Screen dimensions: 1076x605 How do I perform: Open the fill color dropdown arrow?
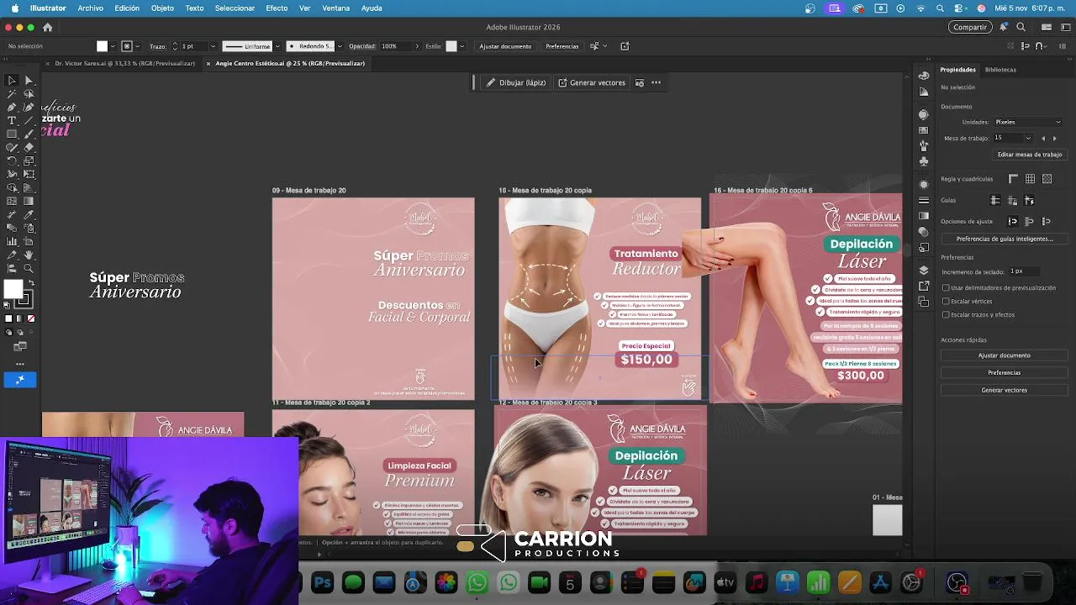click(114, 46)
